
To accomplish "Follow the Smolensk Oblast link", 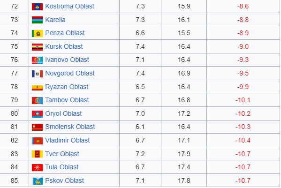I will [70, 127].
